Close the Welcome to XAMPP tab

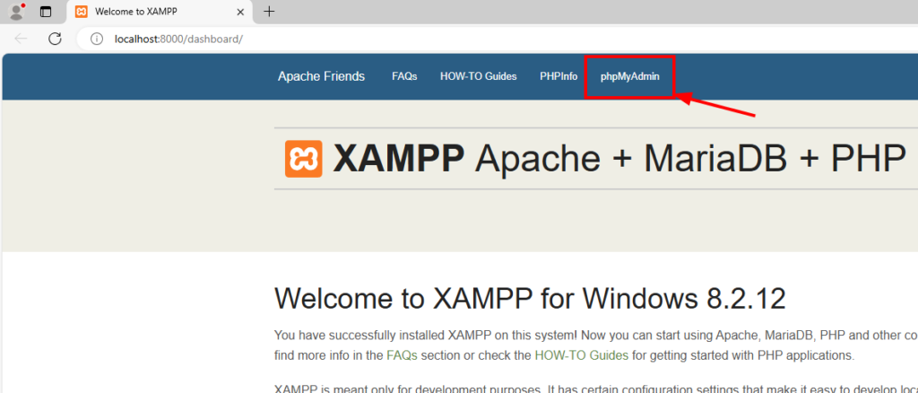241,12
